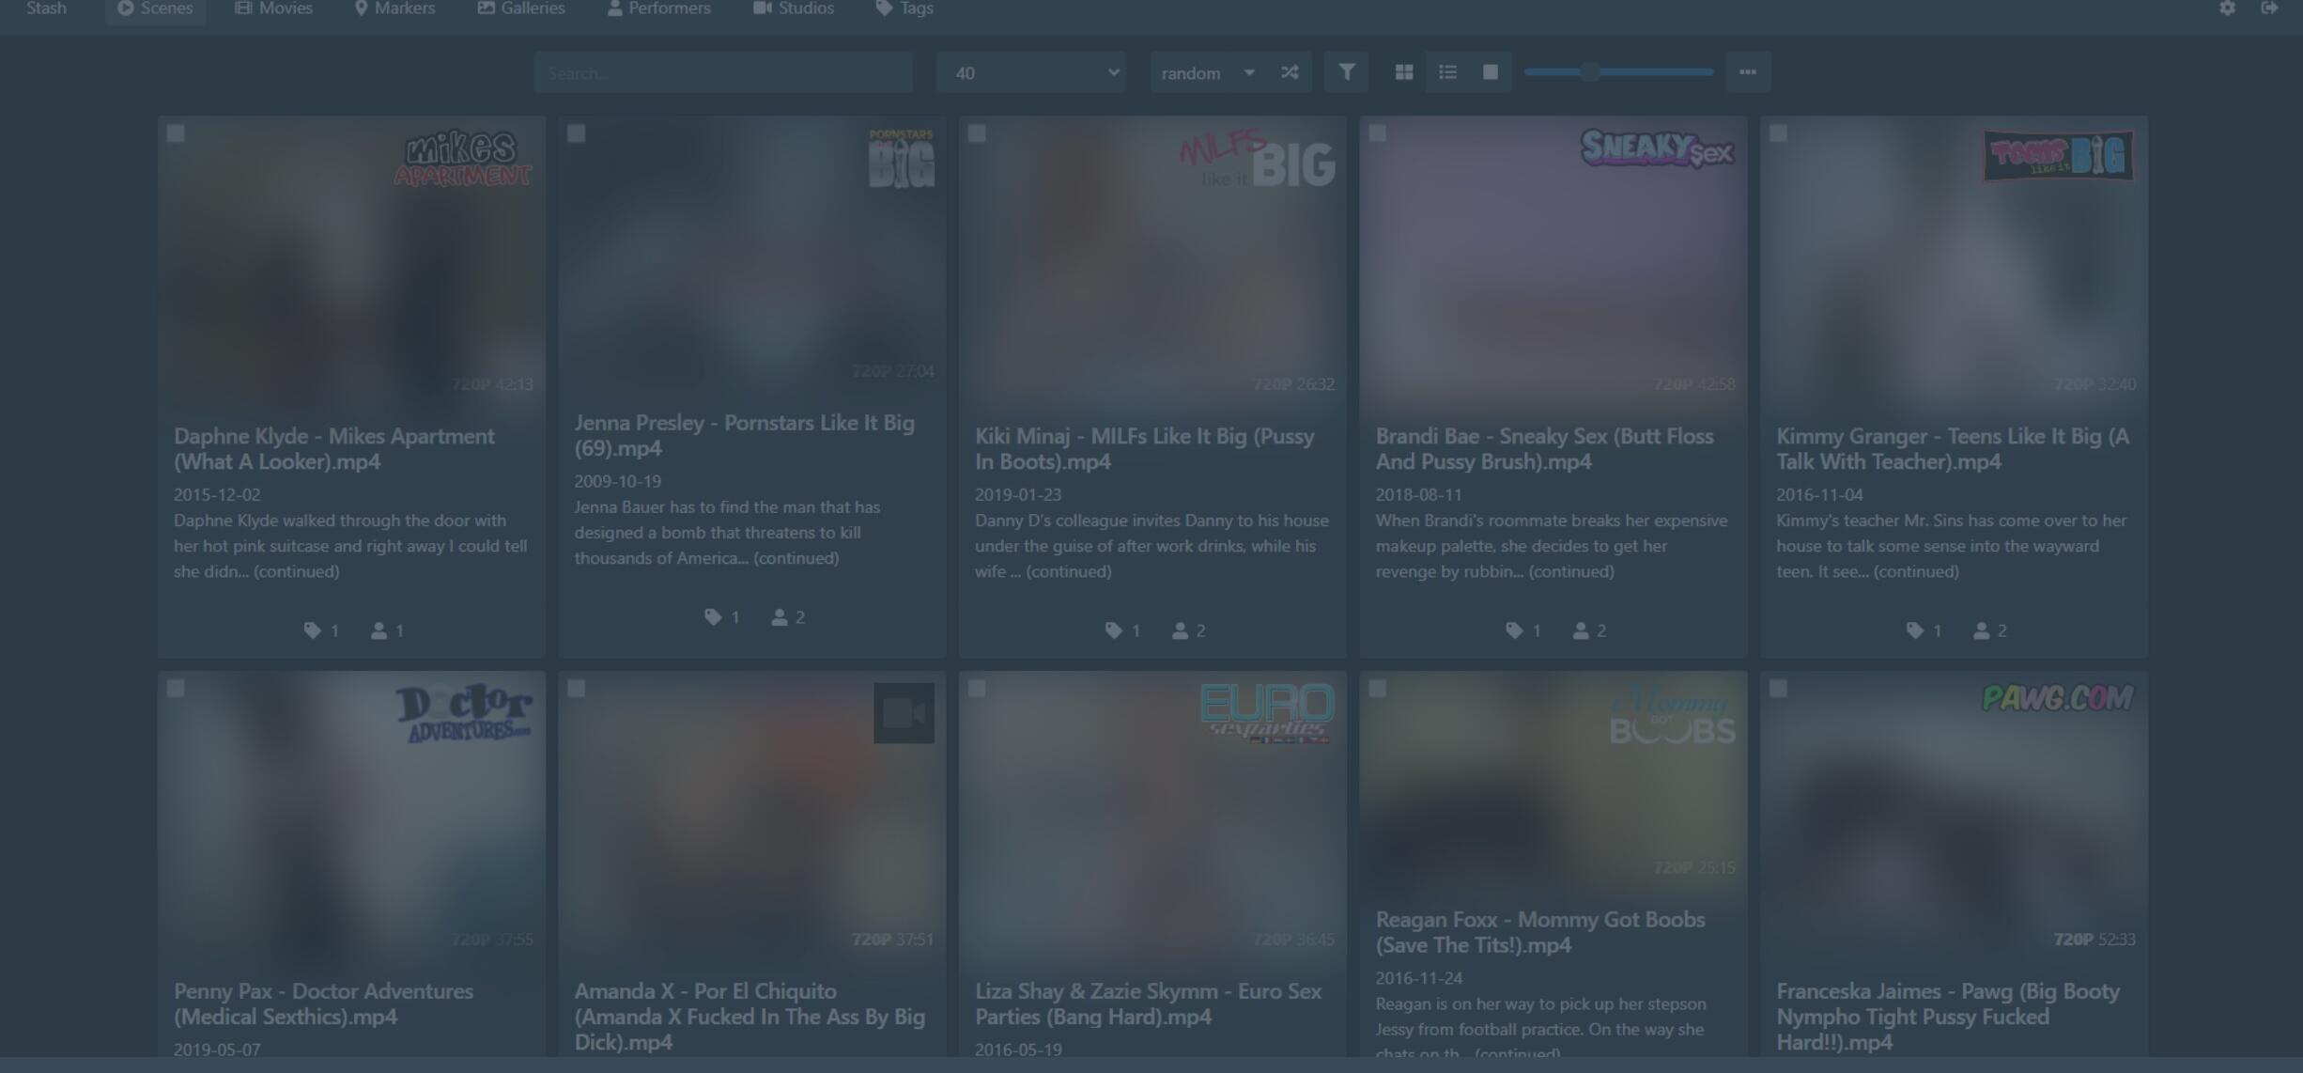Go to the Scenes tab
Screen dimensions: 2303x1073
[155, 9]
